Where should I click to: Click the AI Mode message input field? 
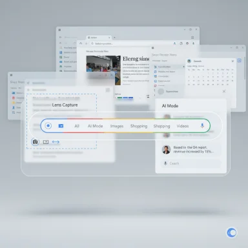click(191, 163)
